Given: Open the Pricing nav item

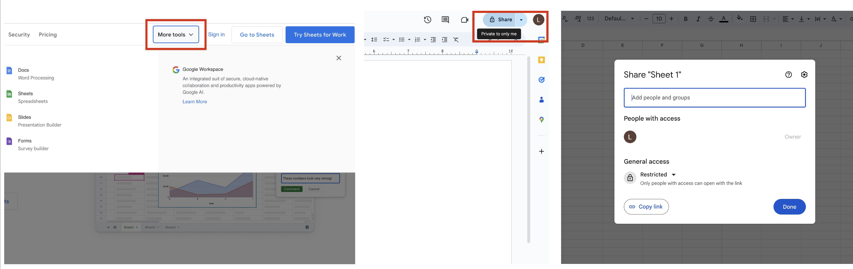Looking at the screenshot, I should point(48,34).
